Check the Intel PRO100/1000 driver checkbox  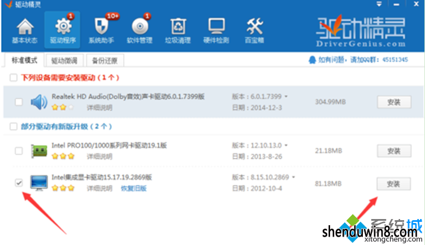click(x=19, y=151)
